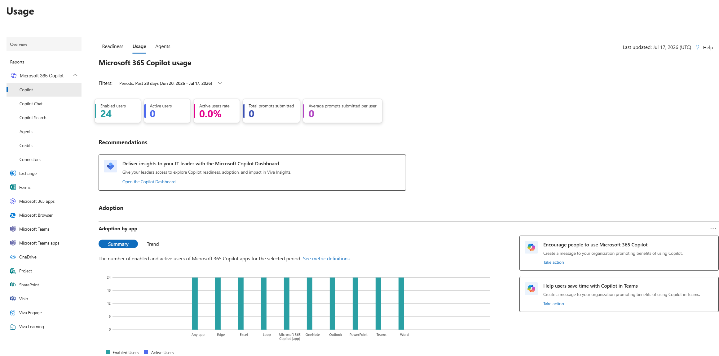The width and height of the screenshot is (719, 356).
Task: Click the Viva Insights icon in recommendation card
Action: [110, 166]
